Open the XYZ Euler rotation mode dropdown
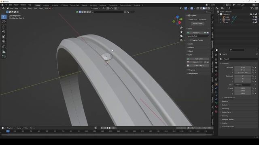Screen dimensions: 259x145 pos(243,85)
